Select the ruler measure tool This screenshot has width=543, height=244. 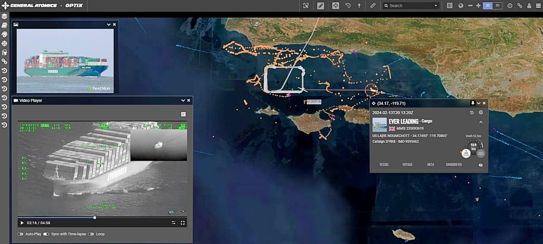[x=373, y=5]
